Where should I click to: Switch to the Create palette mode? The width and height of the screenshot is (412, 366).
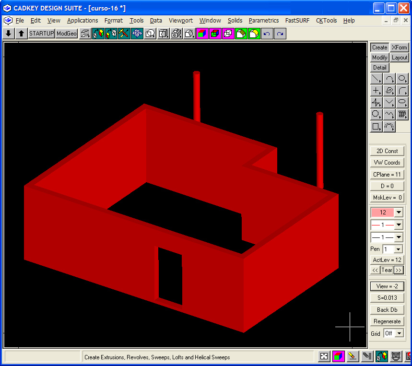379,47
